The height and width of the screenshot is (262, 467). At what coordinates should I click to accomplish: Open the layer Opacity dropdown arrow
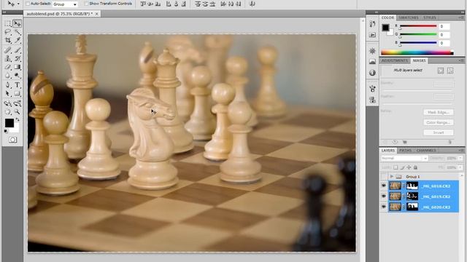coord(460,159)
